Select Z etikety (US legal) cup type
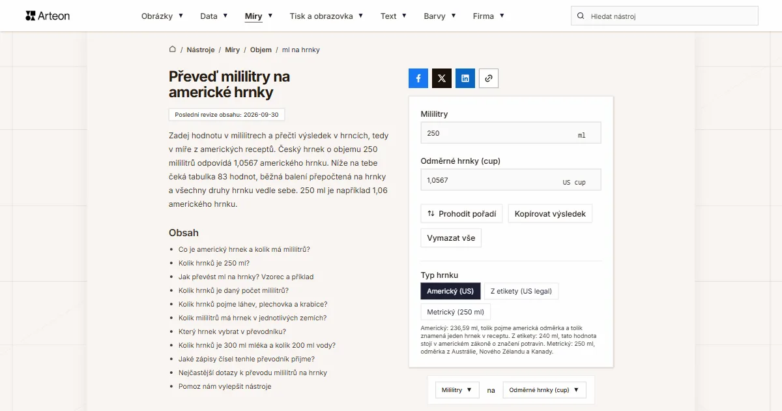 click(x=521, y=291)
